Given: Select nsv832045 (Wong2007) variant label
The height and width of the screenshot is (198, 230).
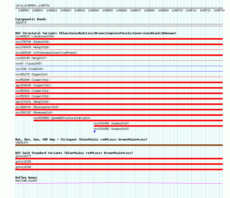Looking at the screenshot, I should [x=31, y=58].
